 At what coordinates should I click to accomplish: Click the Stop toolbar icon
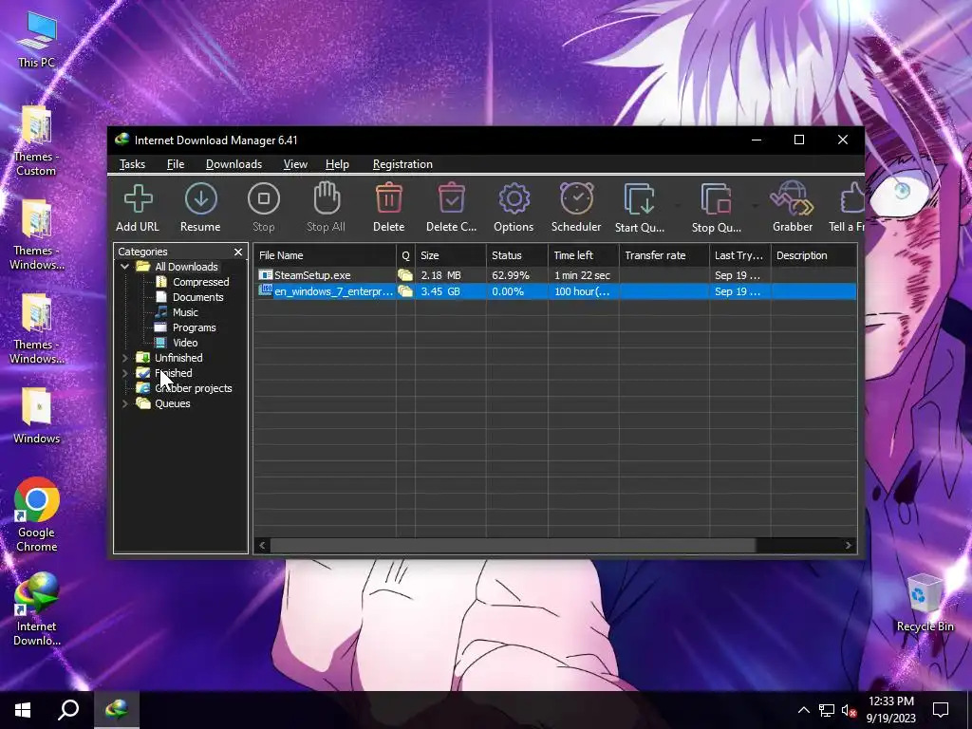[264, 199]
